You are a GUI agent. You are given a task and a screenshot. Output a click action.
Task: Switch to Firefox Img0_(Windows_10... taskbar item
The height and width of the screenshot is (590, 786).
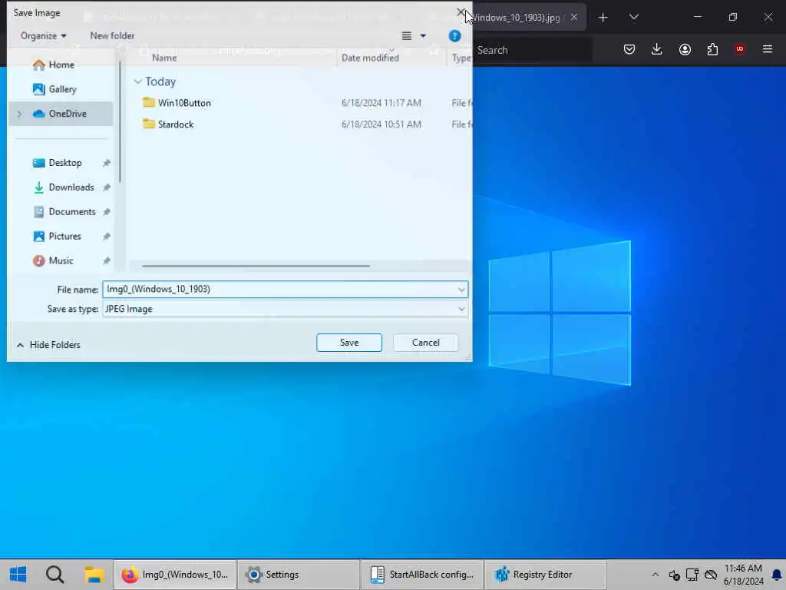click(175, 575)
